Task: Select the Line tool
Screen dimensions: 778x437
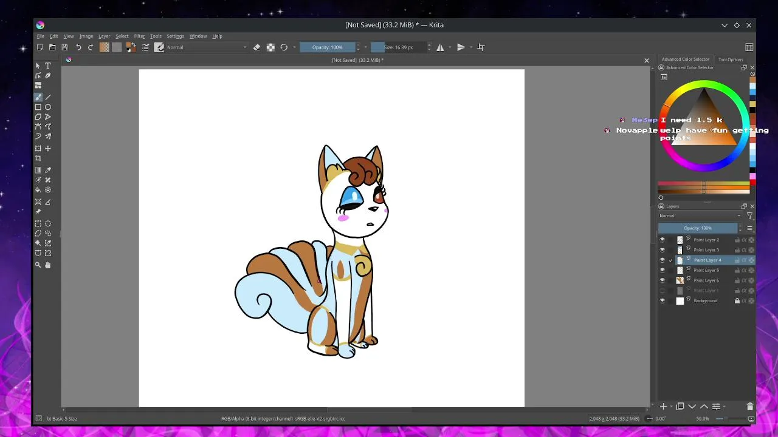Action: [x=48, y=97]
